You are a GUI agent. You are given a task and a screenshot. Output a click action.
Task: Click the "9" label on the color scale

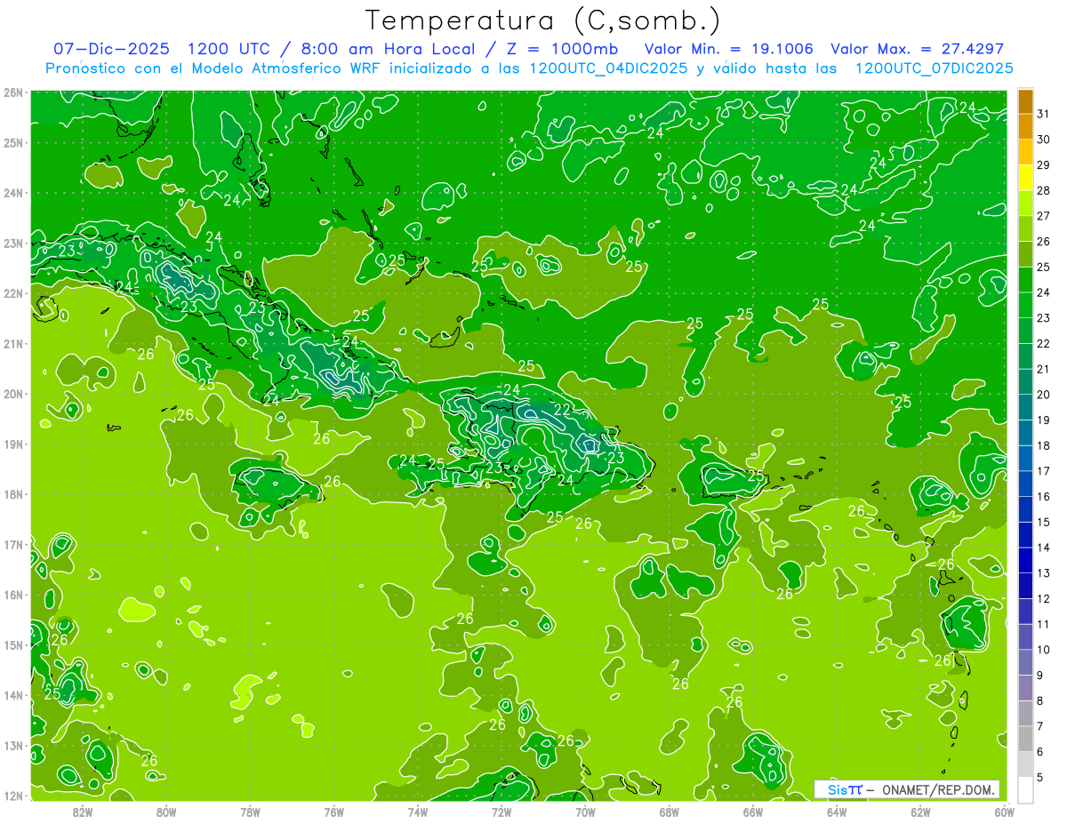pos(1039,676)
